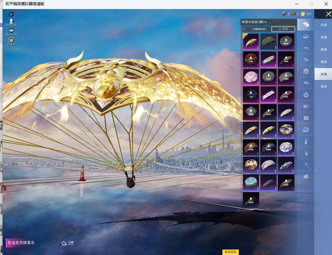Select the pink floral parachute thumbnail
332x255 pixels.
[x=251, y=76]
